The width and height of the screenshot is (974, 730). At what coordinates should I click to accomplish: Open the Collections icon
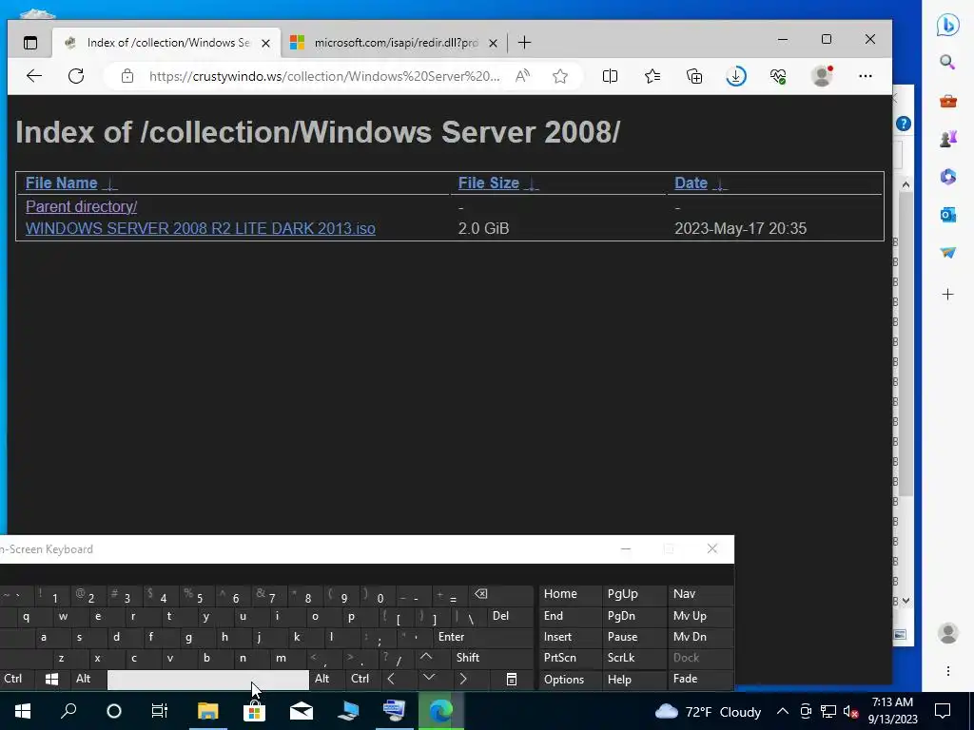tap(694, 76)
